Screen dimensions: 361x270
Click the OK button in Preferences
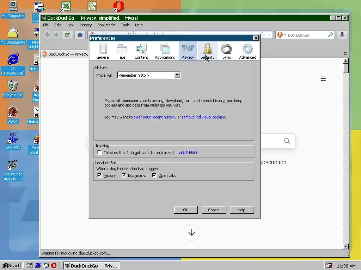pyautogui.click(x=185, y=210)
